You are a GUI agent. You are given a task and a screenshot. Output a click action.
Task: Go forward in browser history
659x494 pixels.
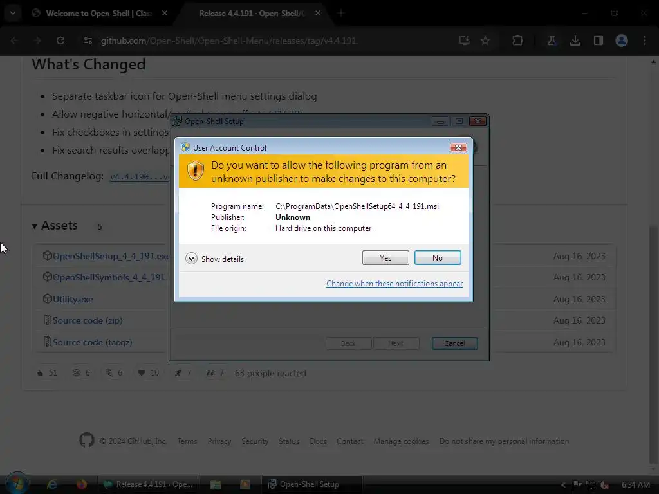[x=37, y=41]
